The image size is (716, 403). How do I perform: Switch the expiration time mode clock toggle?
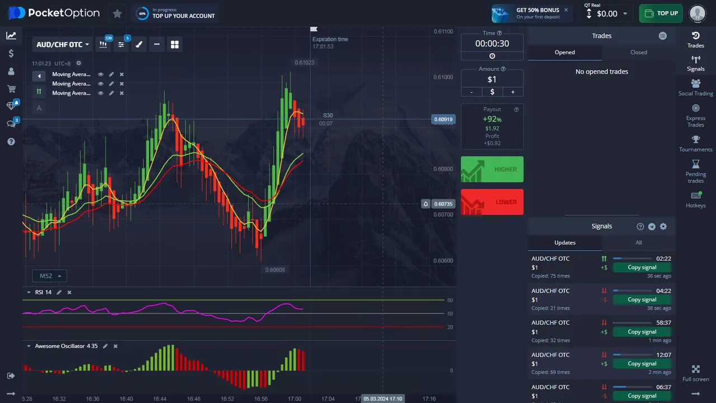click(492, 56)
